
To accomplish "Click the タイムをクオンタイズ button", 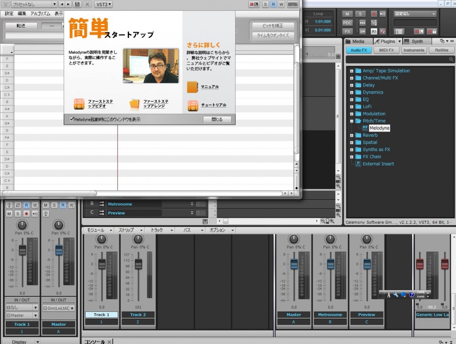I will [x=273, y=35].
